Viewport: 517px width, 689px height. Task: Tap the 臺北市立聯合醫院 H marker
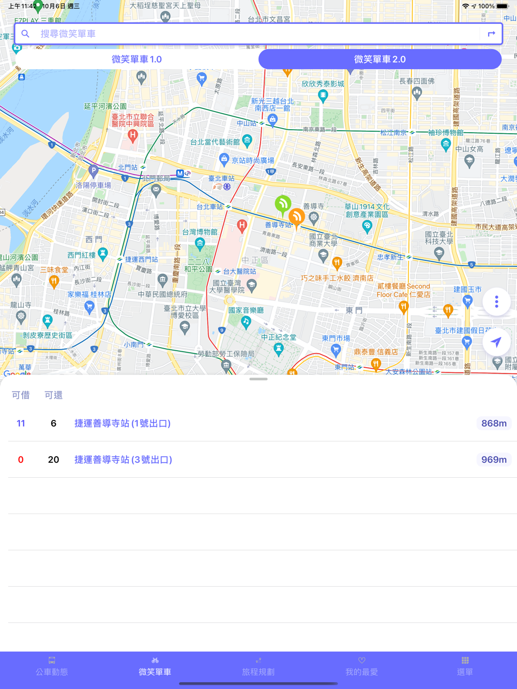[133, 136]
